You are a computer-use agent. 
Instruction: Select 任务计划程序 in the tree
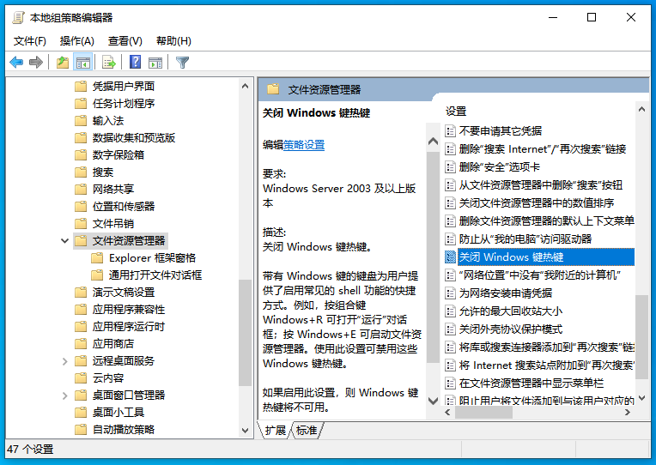(124, 104)
